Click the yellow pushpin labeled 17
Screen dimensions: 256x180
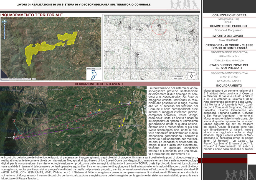click(x=99, y=102)
